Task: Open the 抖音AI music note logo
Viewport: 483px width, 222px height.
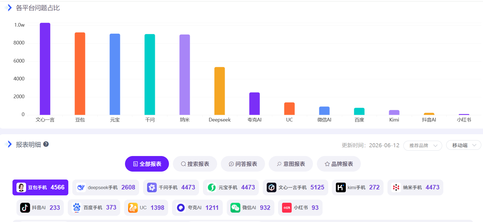Action: pos(25,208)
